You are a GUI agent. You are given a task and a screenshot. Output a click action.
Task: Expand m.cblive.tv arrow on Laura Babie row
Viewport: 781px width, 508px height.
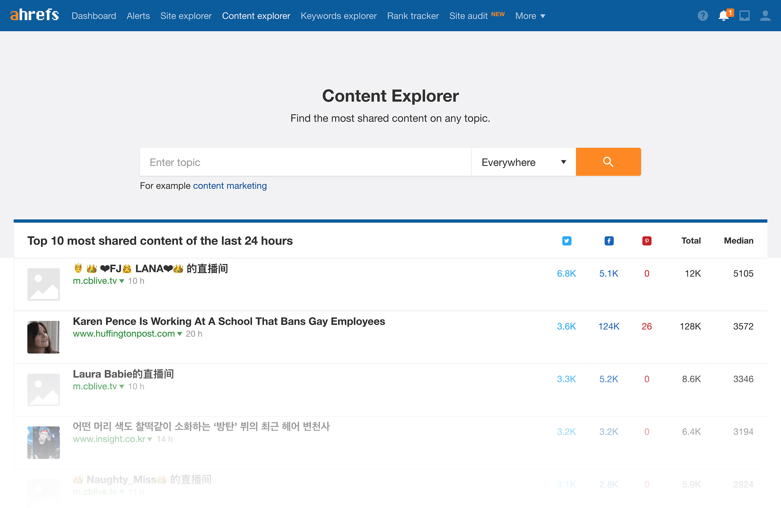[122, 386]
